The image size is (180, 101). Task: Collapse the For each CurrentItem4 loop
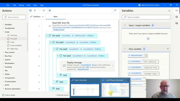(x=58, y=56)
